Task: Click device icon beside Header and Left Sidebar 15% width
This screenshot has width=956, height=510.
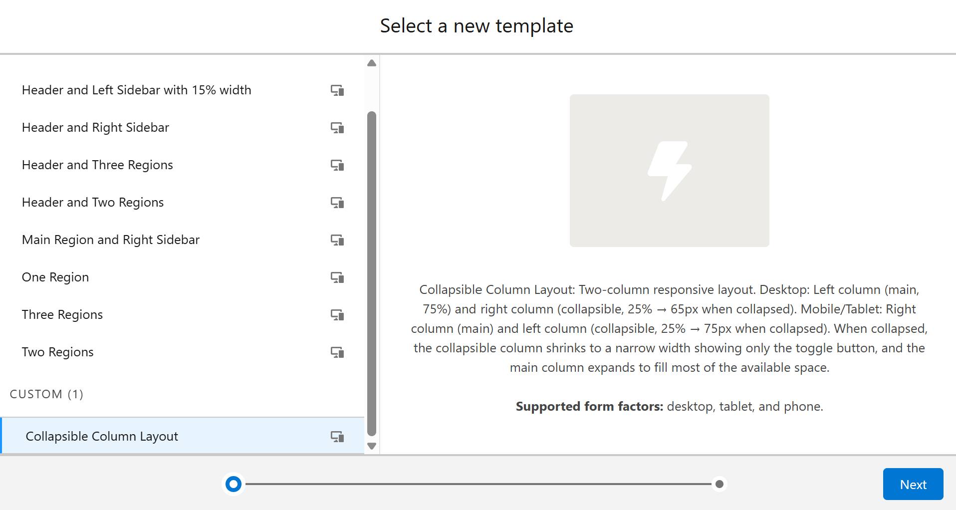Action: point(337,90)
